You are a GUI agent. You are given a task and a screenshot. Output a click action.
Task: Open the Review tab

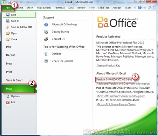point(81,8)
